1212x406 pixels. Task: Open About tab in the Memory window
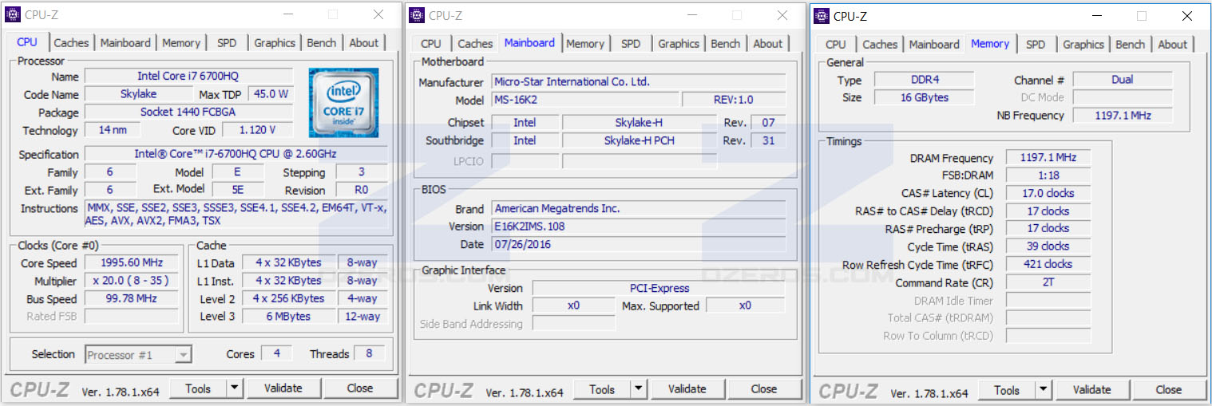1173,45
